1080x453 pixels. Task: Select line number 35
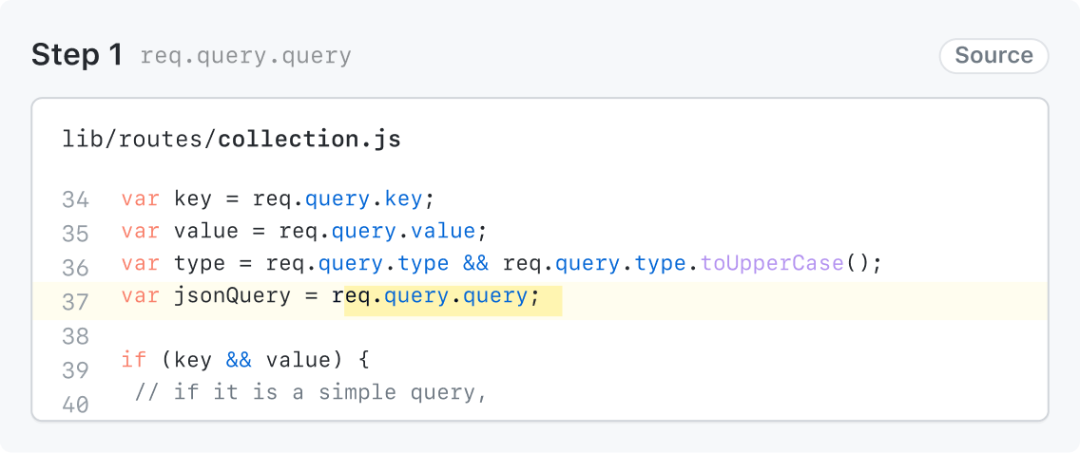(75, 234)
